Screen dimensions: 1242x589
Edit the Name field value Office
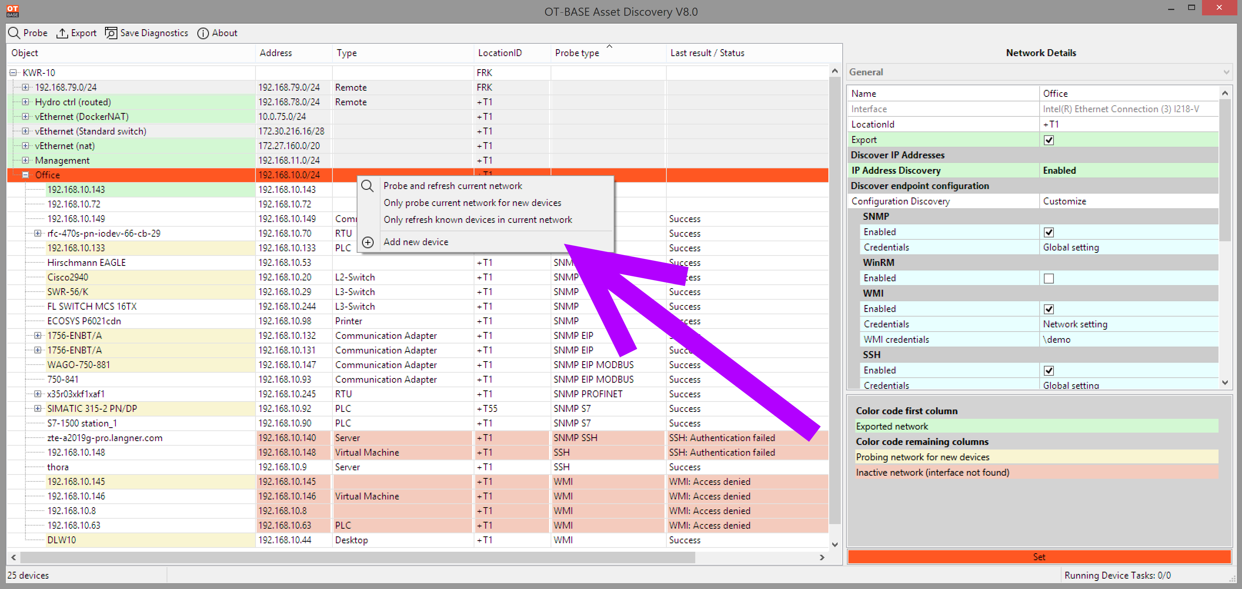pyautogui.click(x=1129, y=93)
